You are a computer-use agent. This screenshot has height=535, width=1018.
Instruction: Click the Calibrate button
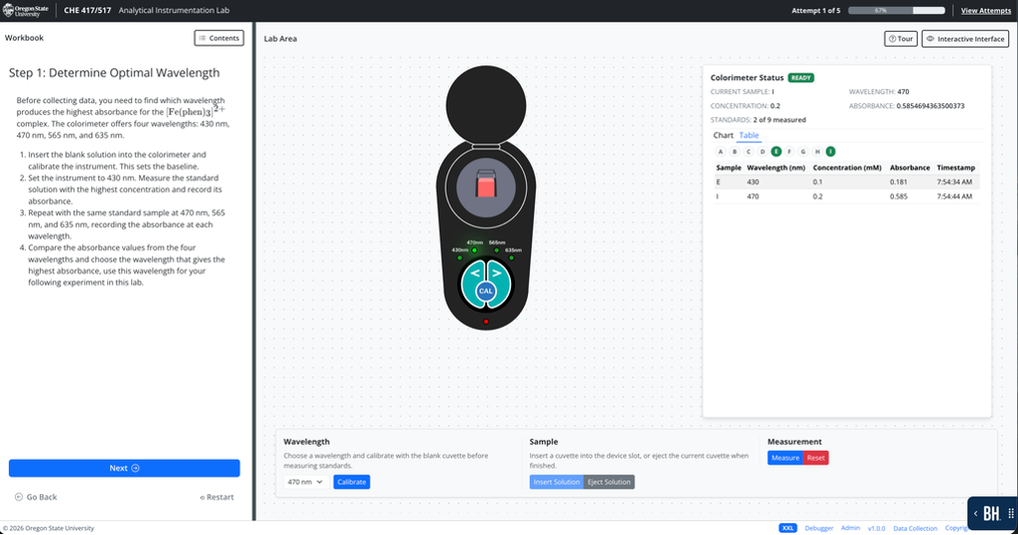tap(352, 482)
